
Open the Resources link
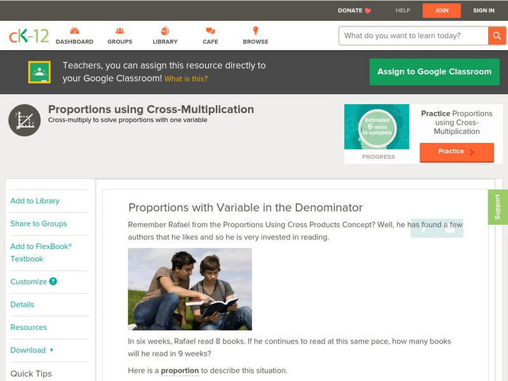pyautogui.click(x=29, y=327)
